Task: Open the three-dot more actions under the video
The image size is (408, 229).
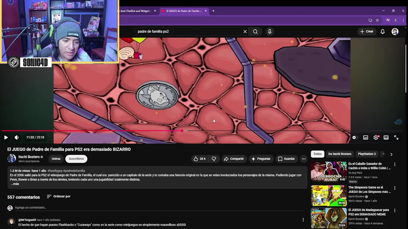Action: (x=303, y=159)
